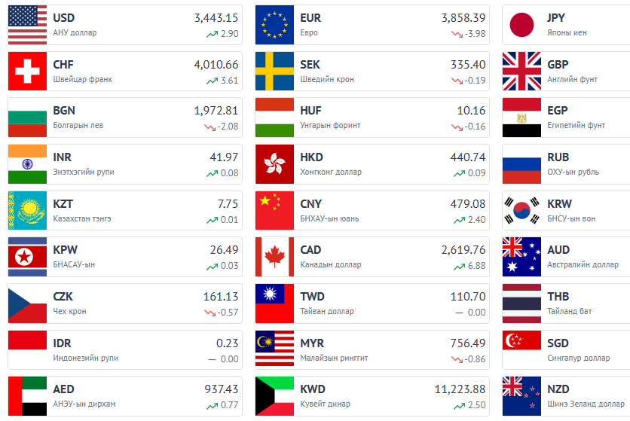Click the GBP currency label
This screenshot has height=421, width=630.
point(558,64)
